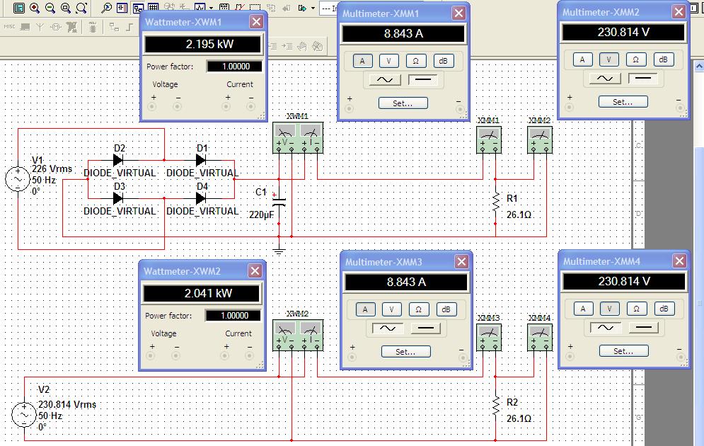Open the database manager toolbar icon
The image size is (704, 446).
tap(122, 8)
